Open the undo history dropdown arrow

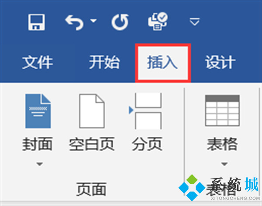93,20
